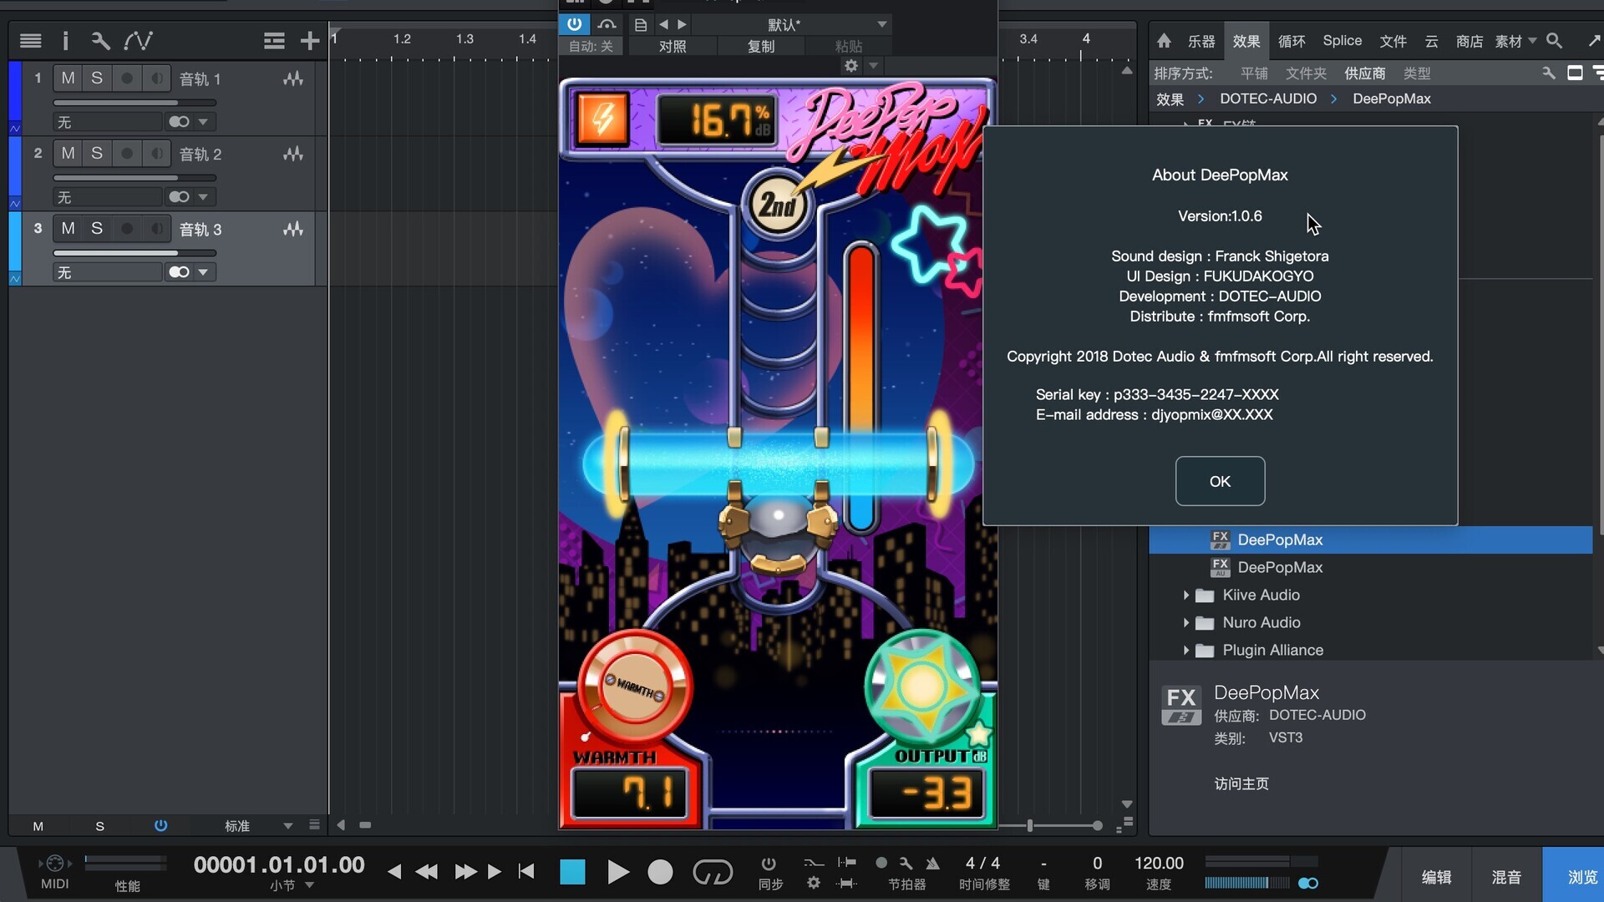The height and width of the screenshot is (902, 1604).
Task: Start playback with play button
Action: click(x=617, y=872)
